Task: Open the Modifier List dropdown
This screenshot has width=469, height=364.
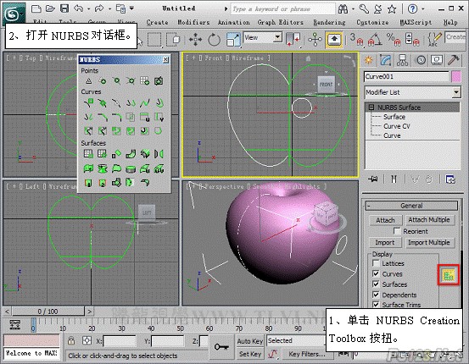Action: (412, 92)
